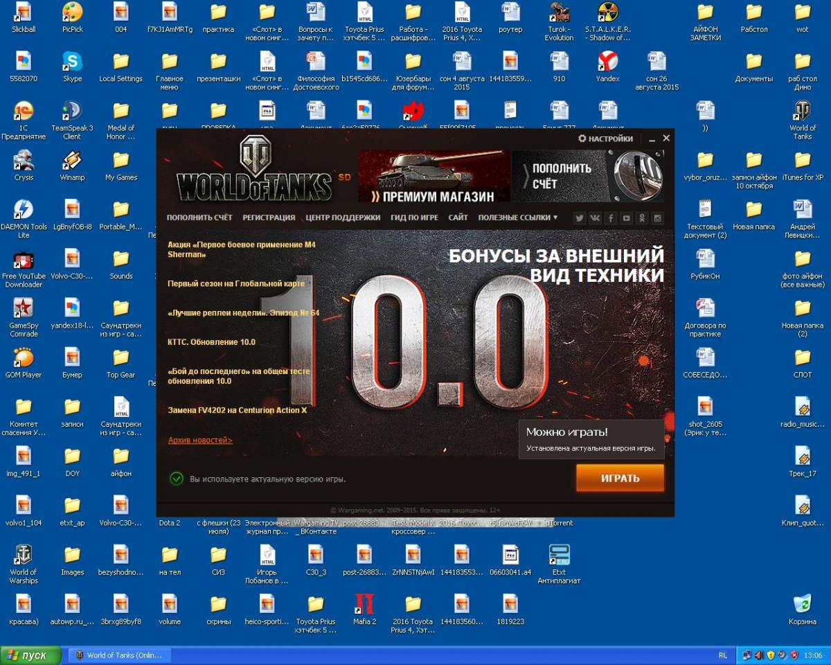The width and height of the screenshot is (831, 665).
Task: Click World of Tanks taskbar button
Action: pyautogui.click(x=118, y=655)
